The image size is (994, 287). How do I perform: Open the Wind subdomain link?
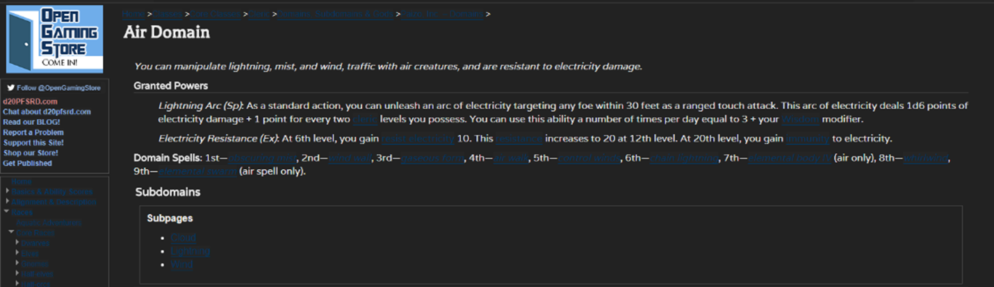181,264
